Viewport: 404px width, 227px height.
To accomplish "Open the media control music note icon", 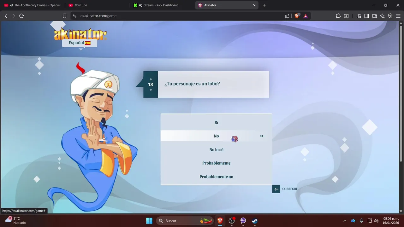I will (x=359, y=16).
